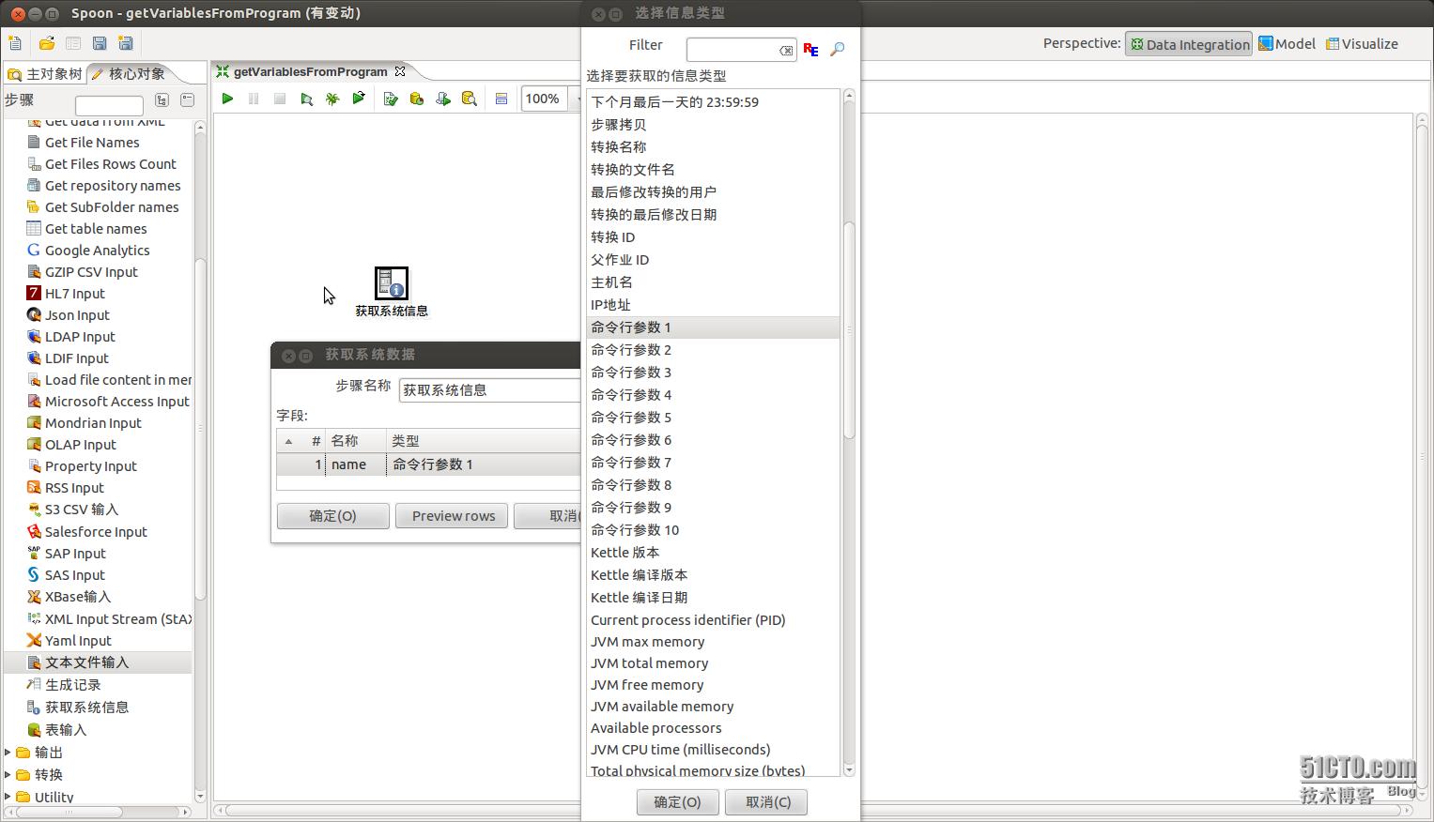Confirm the 选择信息类型 dialog with 确定(O)

[678, 802]
